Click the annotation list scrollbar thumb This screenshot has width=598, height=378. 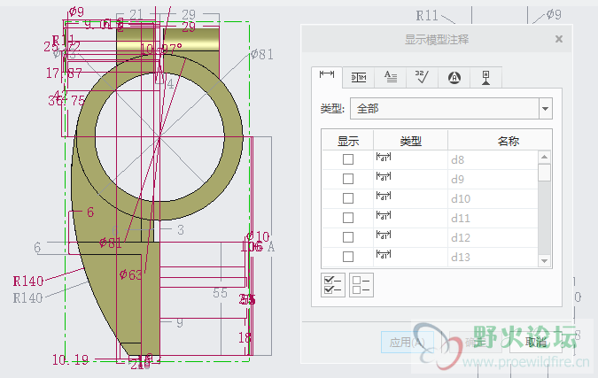[x=544, y=173]
